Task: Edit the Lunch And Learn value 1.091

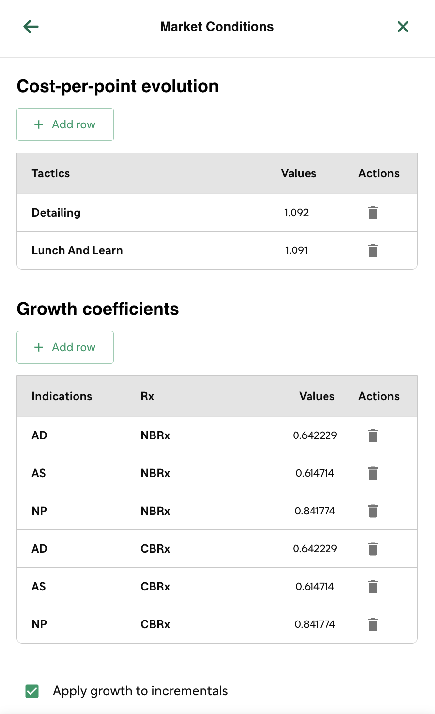Action: (x=296, y=250)
